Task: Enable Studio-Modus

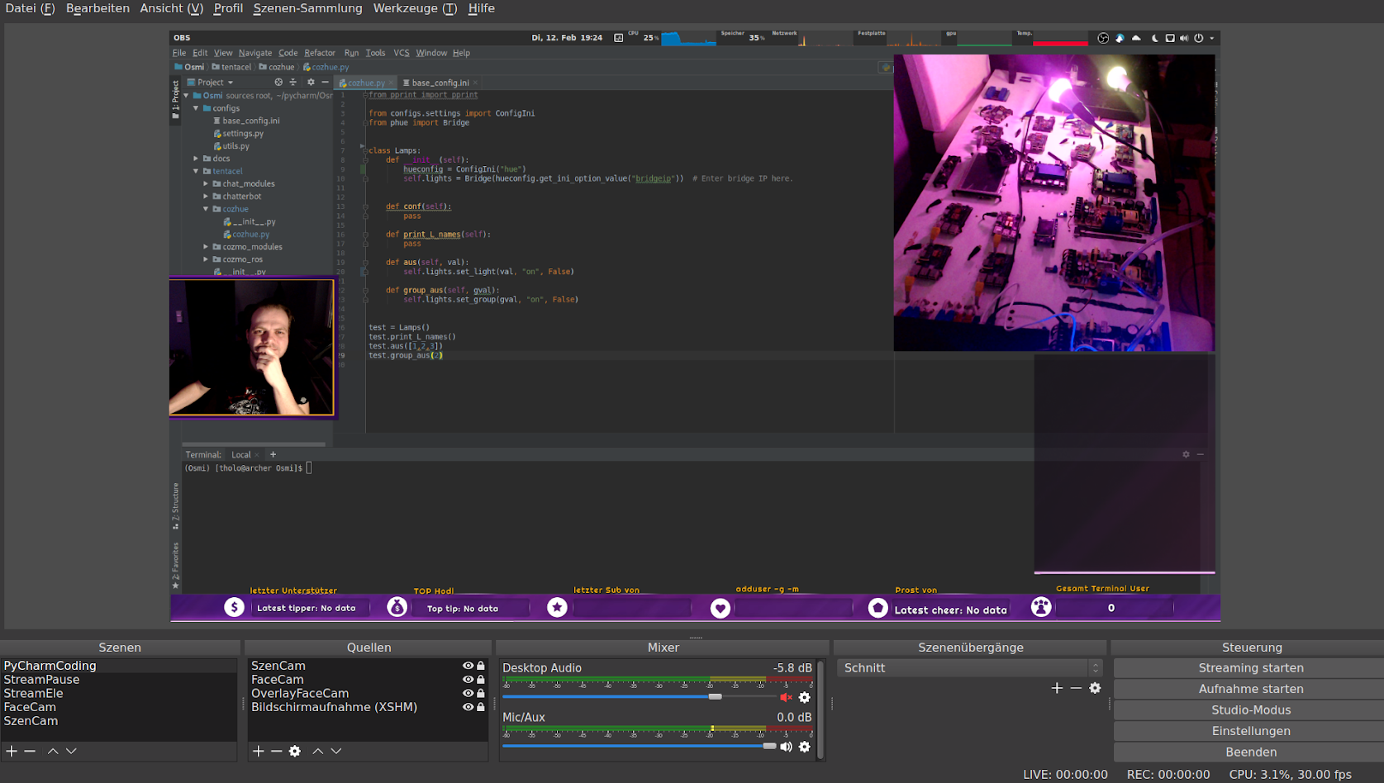Action: pyautogui.click(x=1251, y=709)
